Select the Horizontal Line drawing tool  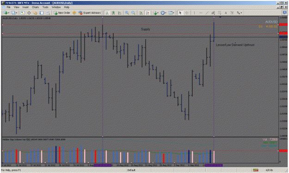click(201, 13)
